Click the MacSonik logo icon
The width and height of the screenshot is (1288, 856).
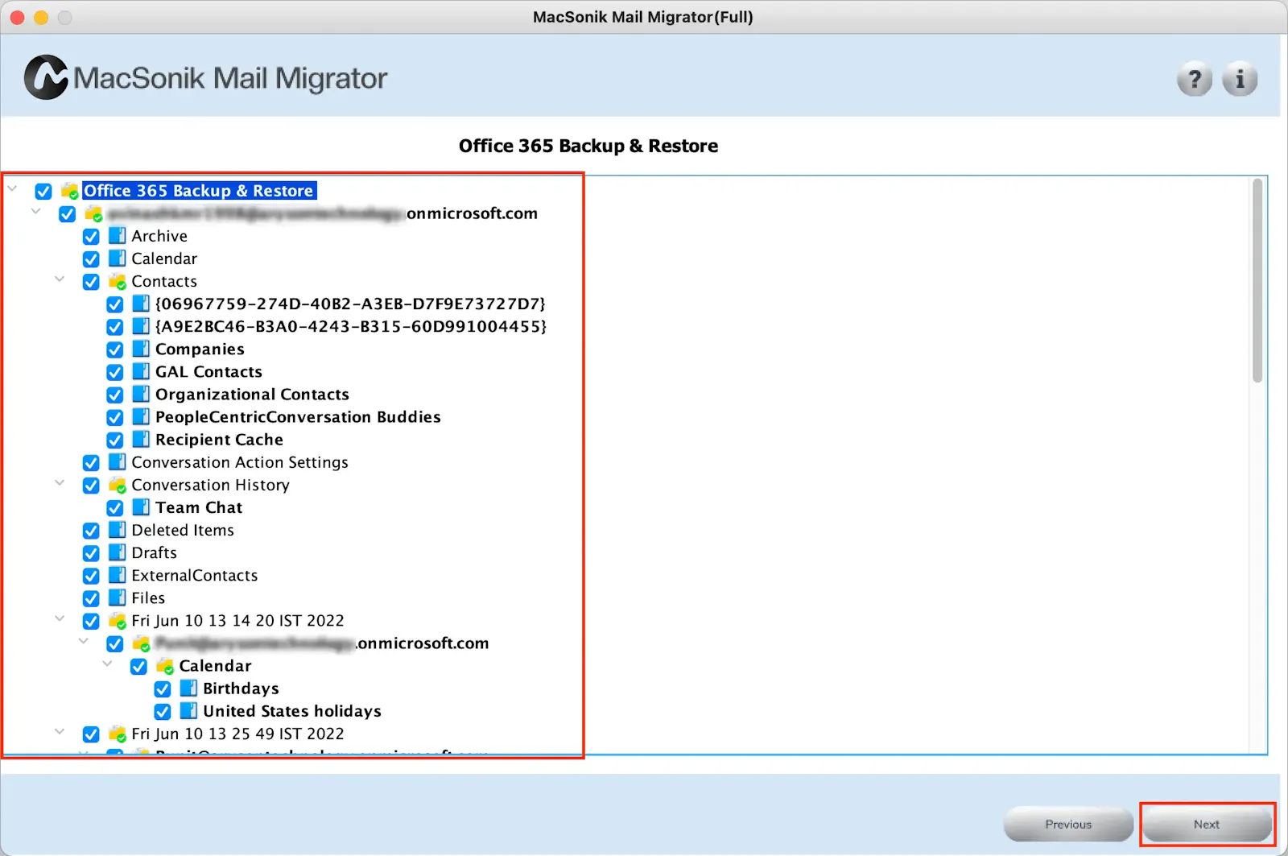pos(46,77)
